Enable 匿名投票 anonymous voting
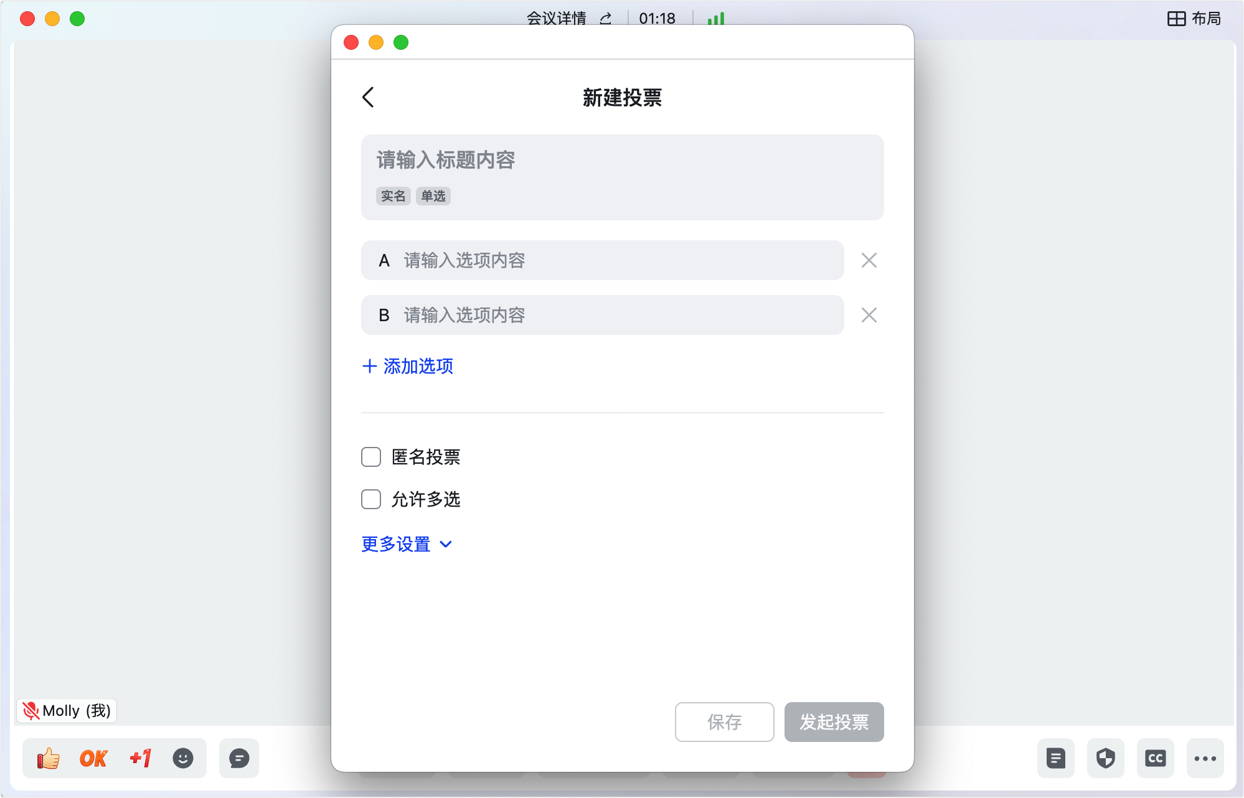Viewport: 1244px width, 798px height. pos(370,457)
